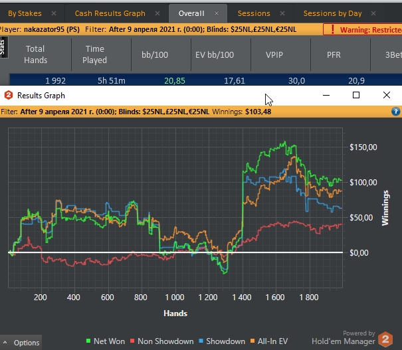402x350 pixels.
Task: Close the Results Graph window
Action: click(x=387, y=96)
